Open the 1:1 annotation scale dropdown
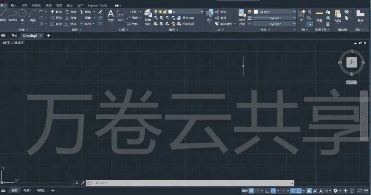Viewport: 371px width, 195px height. pyautogui.click(x=328, y=191)
